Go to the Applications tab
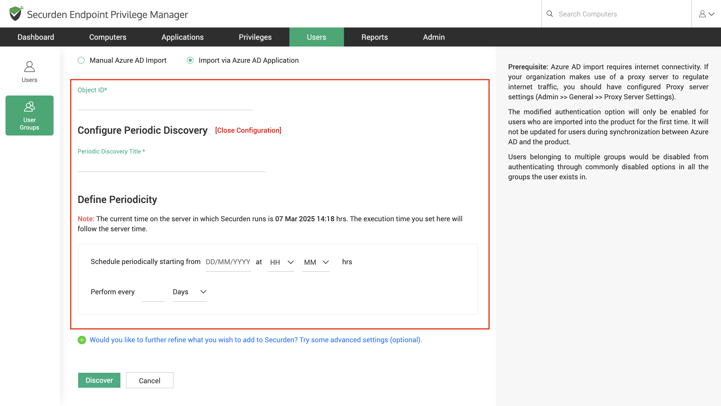The height and width of the screenshot is (406, 721). (x=183, y=37)
